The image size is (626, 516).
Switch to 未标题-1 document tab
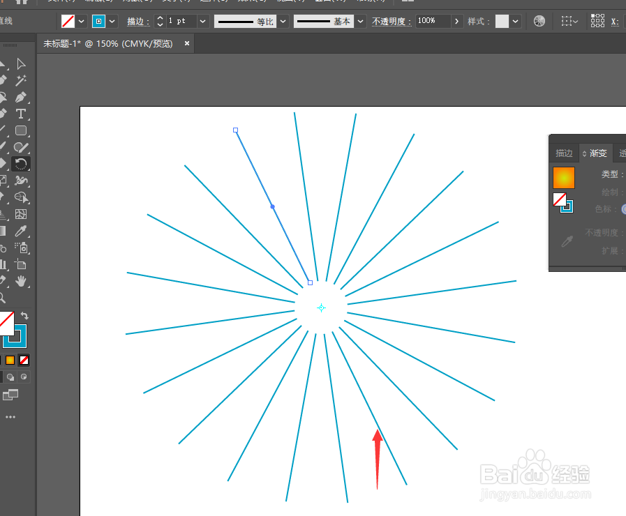point(107,43)
